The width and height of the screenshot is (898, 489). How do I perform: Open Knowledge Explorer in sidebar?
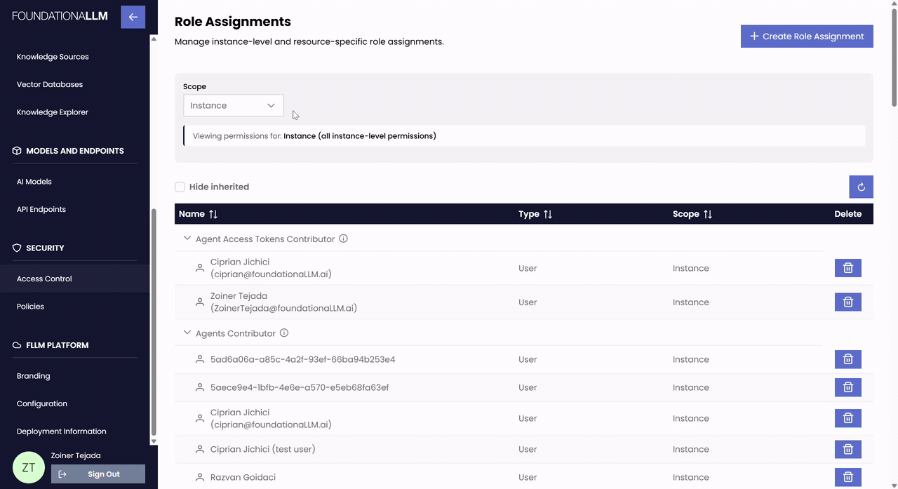tap(53, 112)
